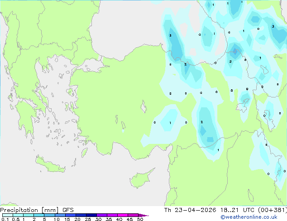Click the '0.5' legend scale label
The height and width of the screenshot is (221, 287).
[16, 219]
